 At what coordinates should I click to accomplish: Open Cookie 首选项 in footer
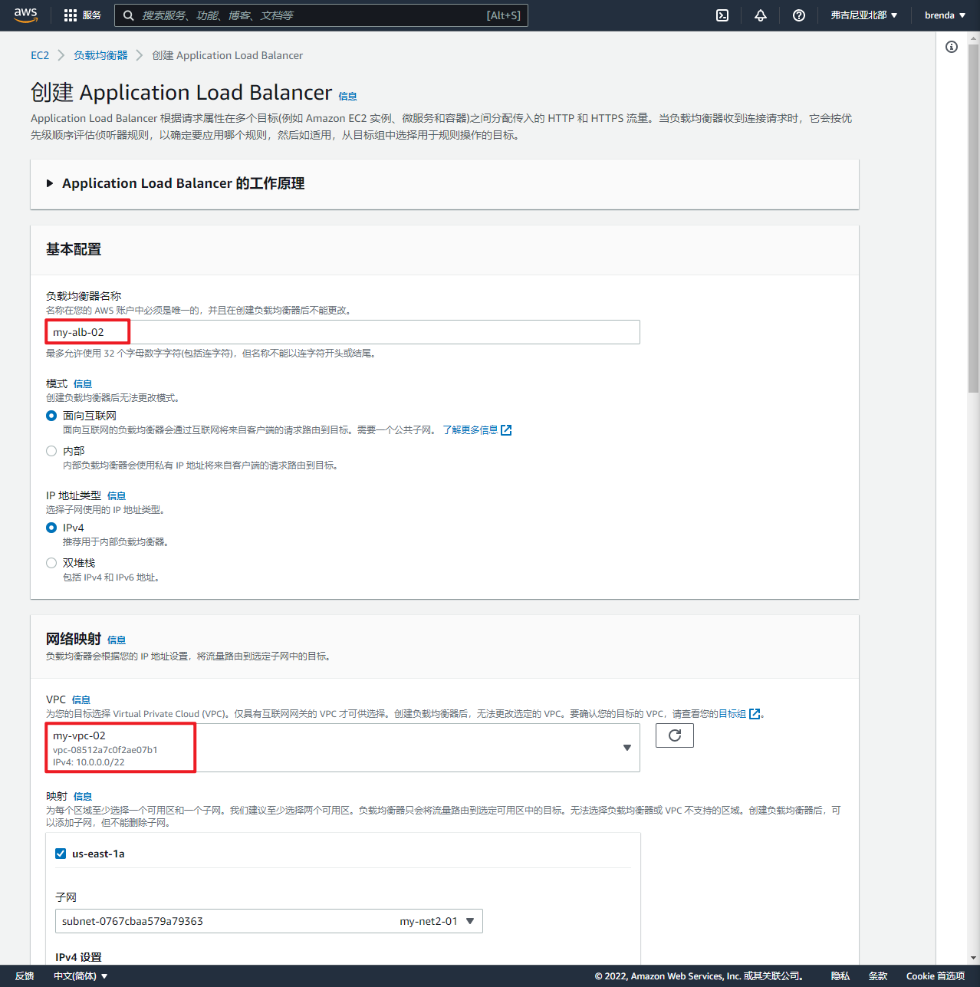point(936,976)
